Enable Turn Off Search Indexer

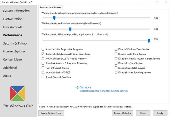pyautogui.click(x=43, y=68)
